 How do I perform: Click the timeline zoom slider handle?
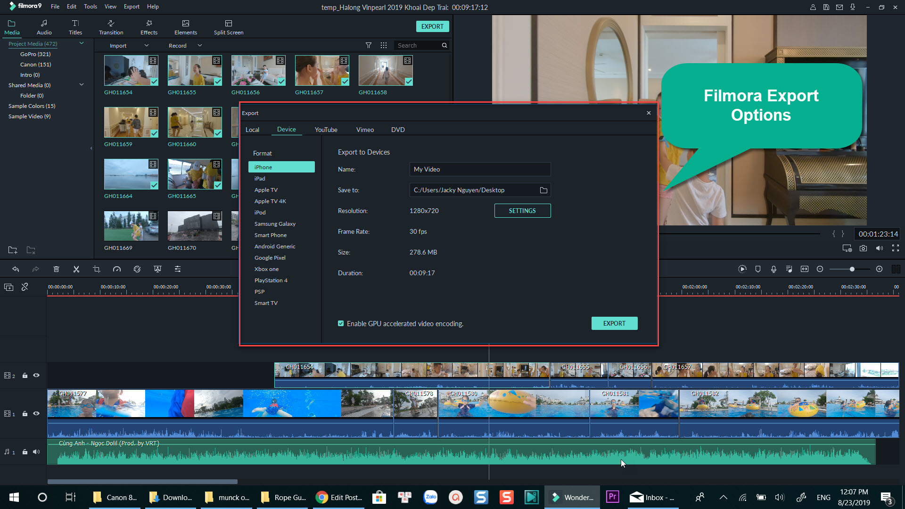(852, 269)
